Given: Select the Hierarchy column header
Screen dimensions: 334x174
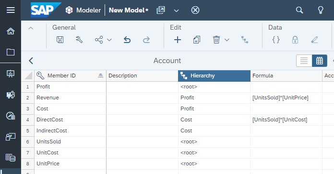Looking at the screenshot, I should click(x=214, y=76).
